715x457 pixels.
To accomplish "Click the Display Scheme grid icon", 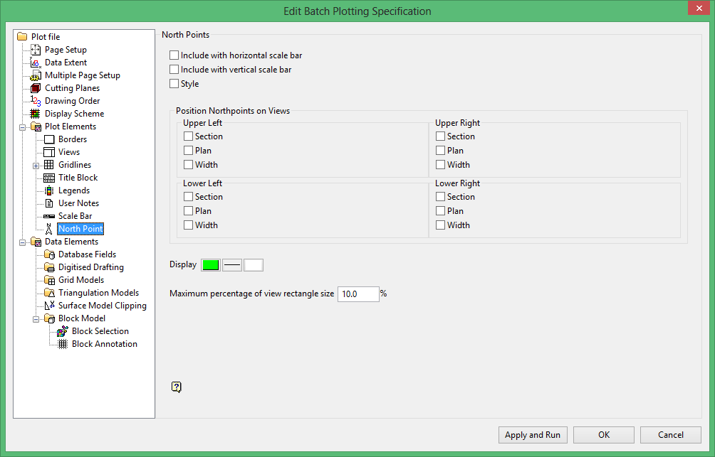I will coord(36,114).
